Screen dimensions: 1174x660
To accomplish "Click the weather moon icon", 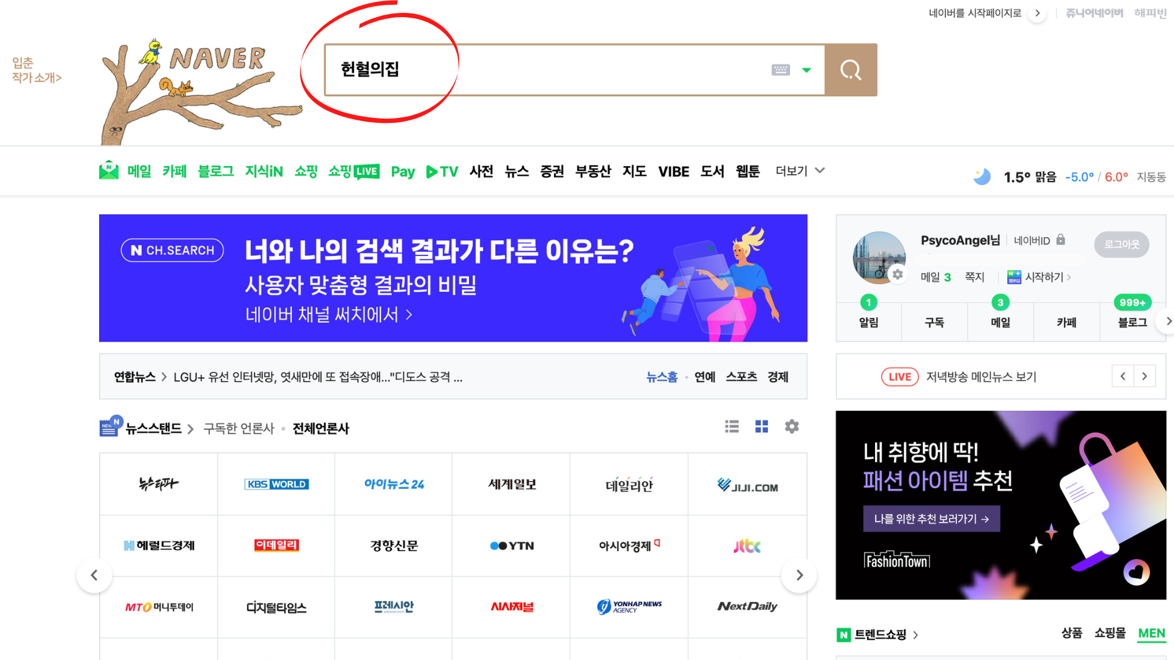I will tap(981, 176).
